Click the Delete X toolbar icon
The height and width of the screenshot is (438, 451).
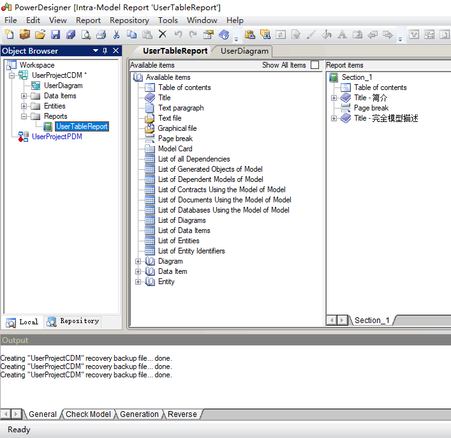[x=163, y=34]
